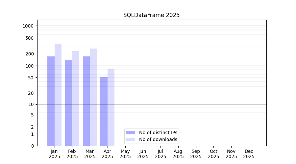Click the Nb of distinct IPs legend swatch

tap(131, 133)
